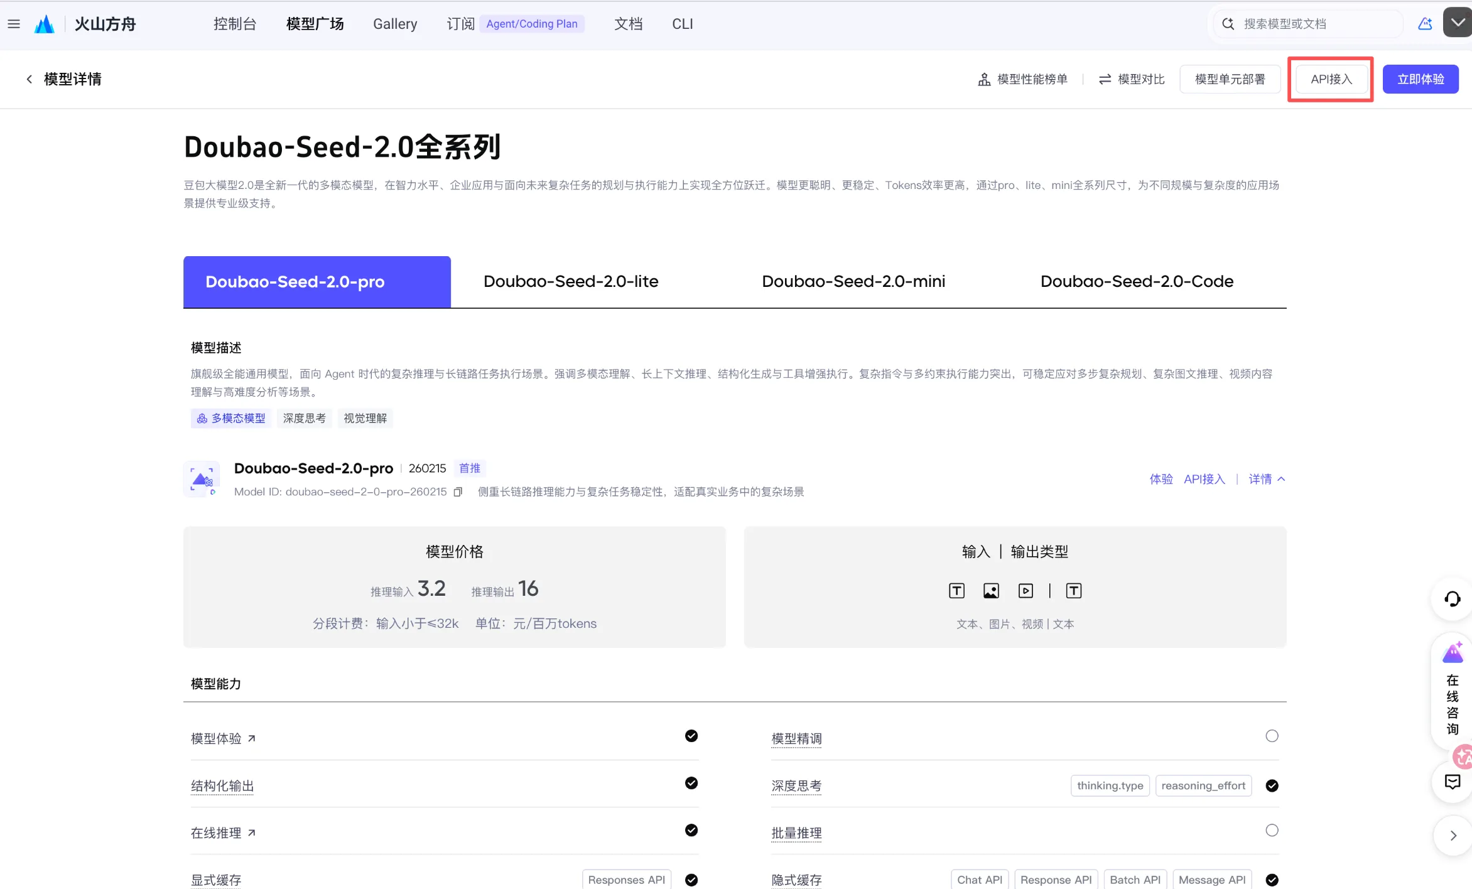
Task: Click the video input type icon
Action: pos(1026,591)
